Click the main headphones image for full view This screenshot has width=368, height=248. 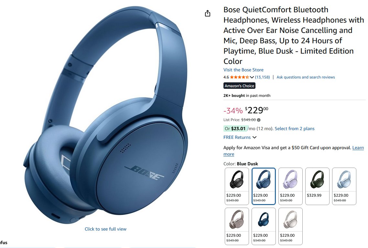(x=106, y=115)
